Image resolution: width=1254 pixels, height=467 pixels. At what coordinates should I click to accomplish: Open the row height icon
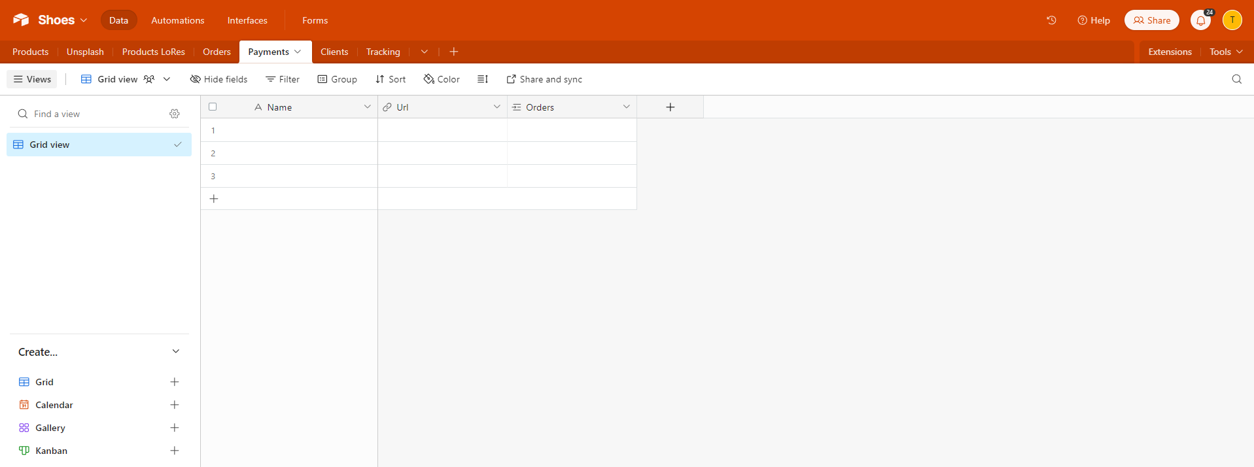tap(483, 79)
